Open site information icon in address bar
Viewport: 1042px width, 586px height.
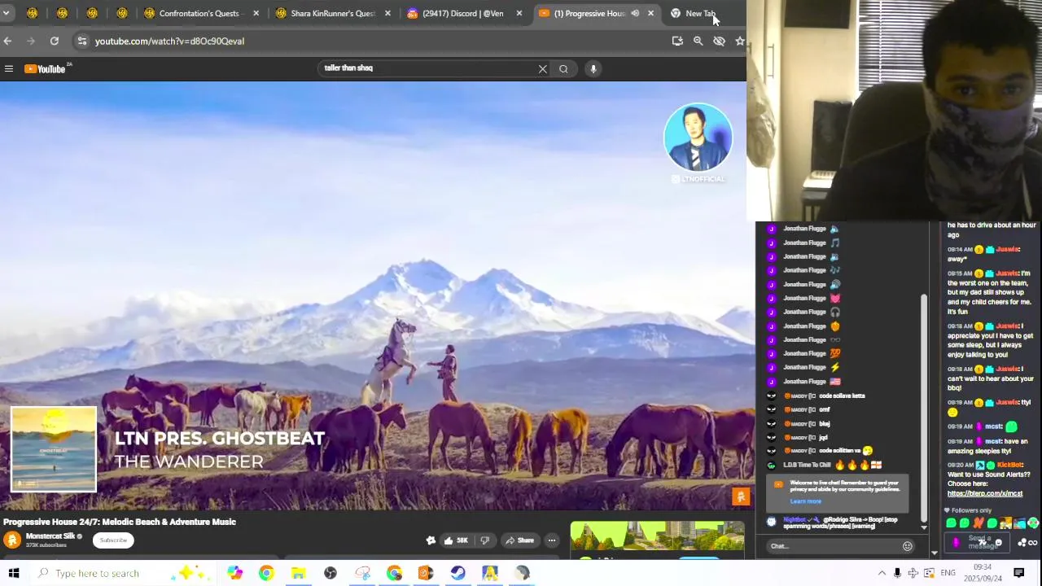(x=81, y=41)
